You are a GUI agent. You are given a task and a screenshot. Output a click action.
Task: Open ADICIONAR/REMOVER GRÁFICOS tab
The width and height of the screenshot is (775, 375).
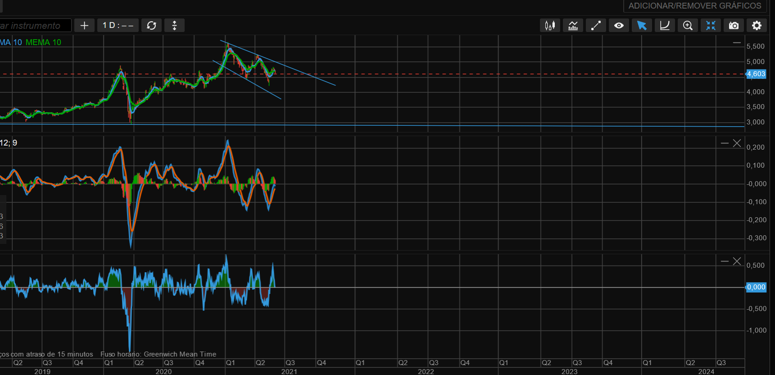(694, 6)
